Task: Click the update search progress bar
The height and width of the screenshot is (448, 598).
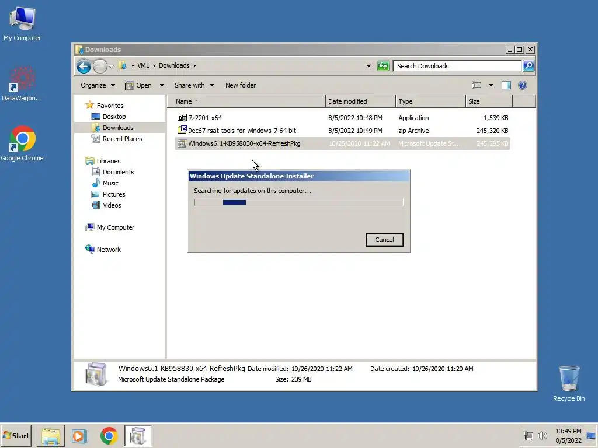Action: (x=298, y=202)
